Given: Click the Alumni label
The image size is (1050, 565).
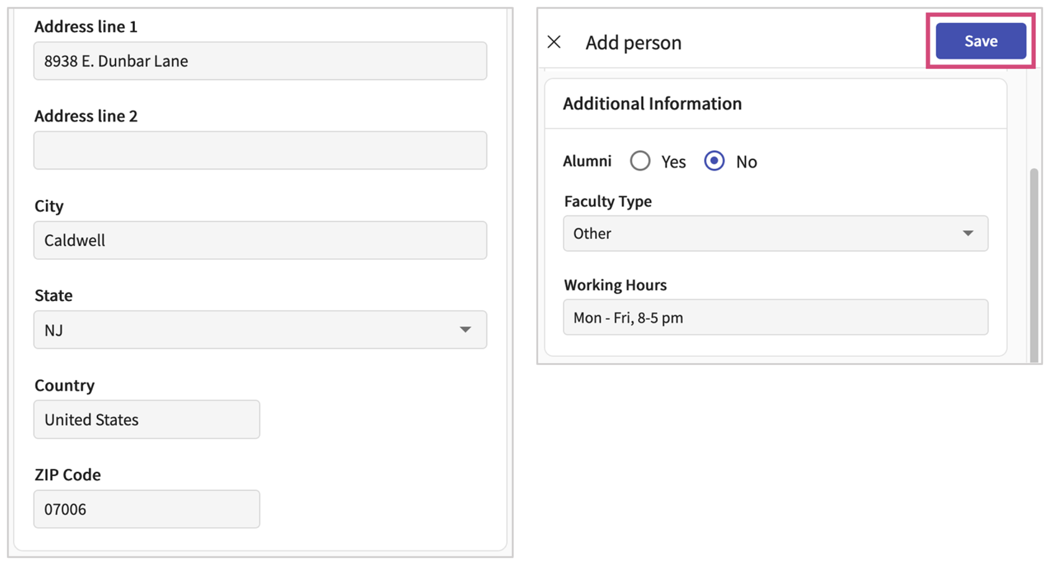Looking at the screenshot, I should point(587,161).
